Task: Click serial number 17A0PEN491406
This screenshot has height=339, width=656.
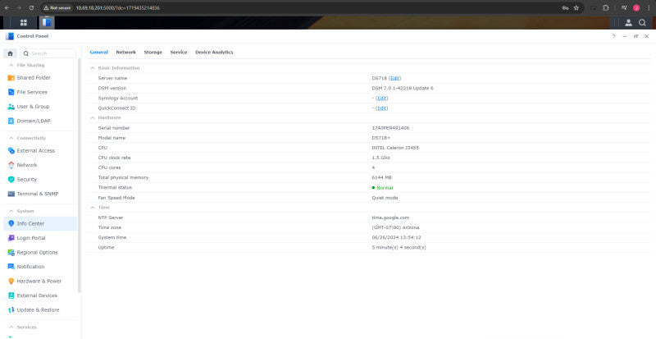Action: pyautogui.click(x=390, y=128)
